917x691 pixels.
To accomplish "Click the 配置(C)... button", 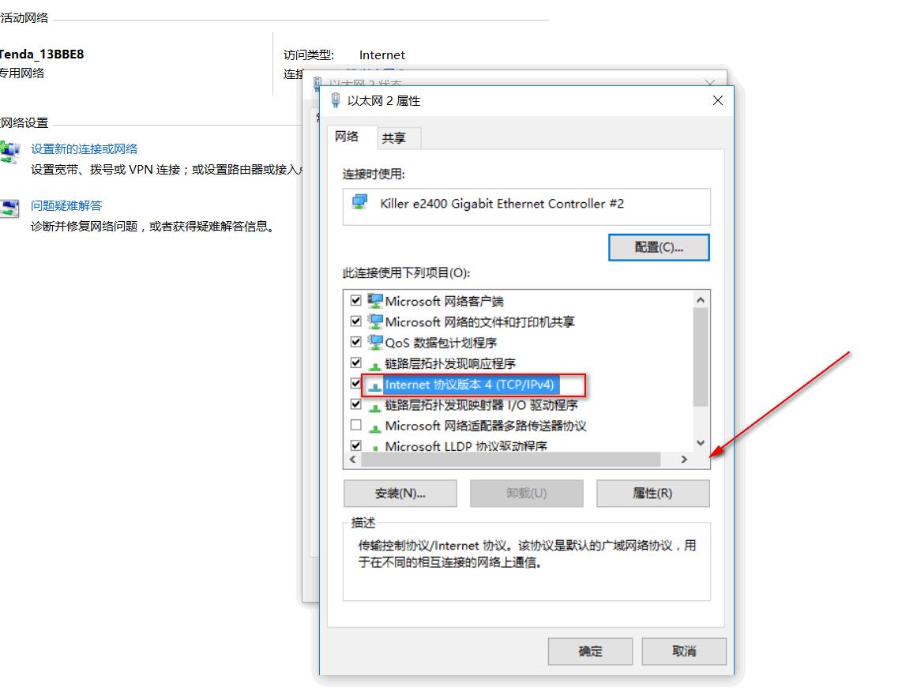I will 659,247.
